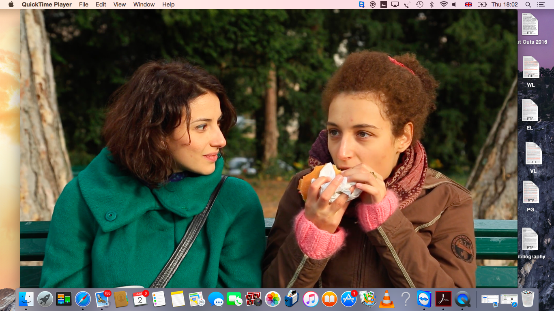Open the Window menu
The image size is (554, 311).
point(144,4)
